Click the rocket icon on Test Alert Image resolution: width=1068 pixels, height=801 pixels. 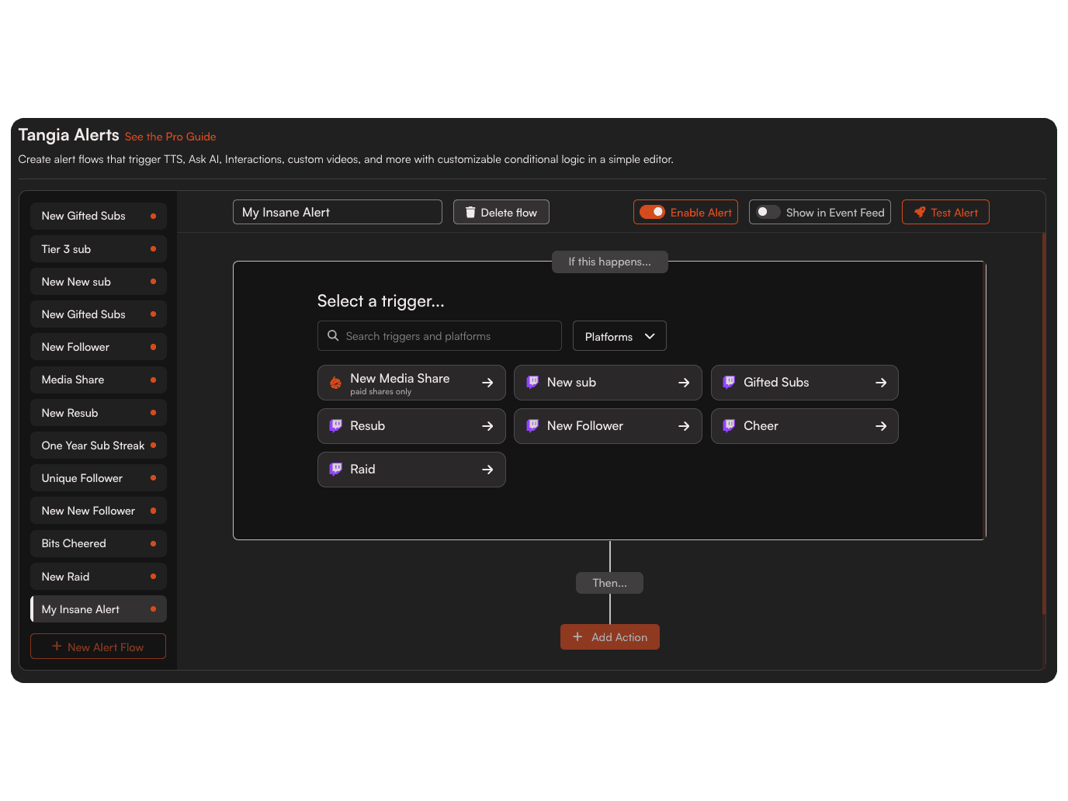pos(920,213)
